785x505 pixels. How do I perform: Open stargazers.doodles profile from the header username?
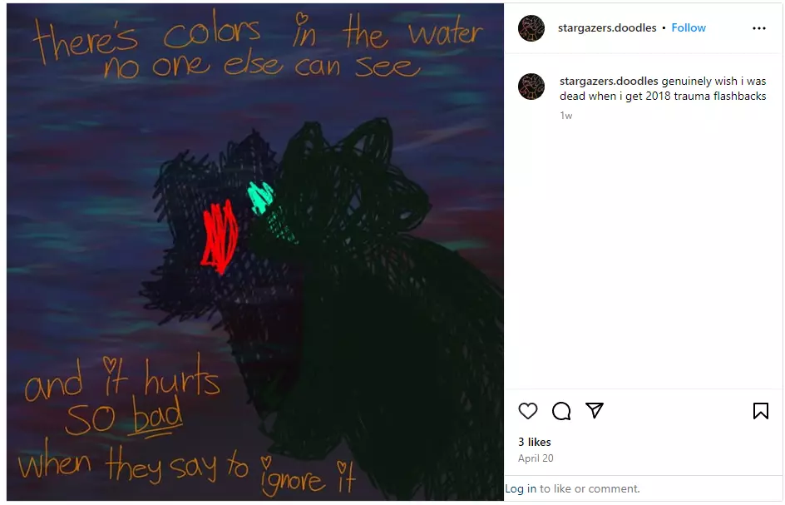(x=607, y=28)
